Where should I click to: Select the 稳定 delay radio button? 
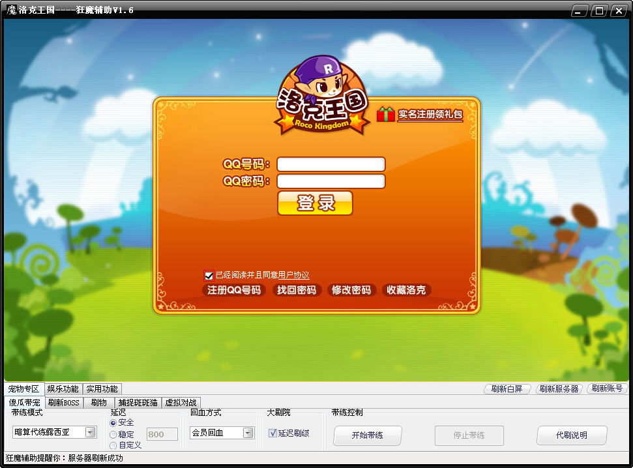point(113,435)
